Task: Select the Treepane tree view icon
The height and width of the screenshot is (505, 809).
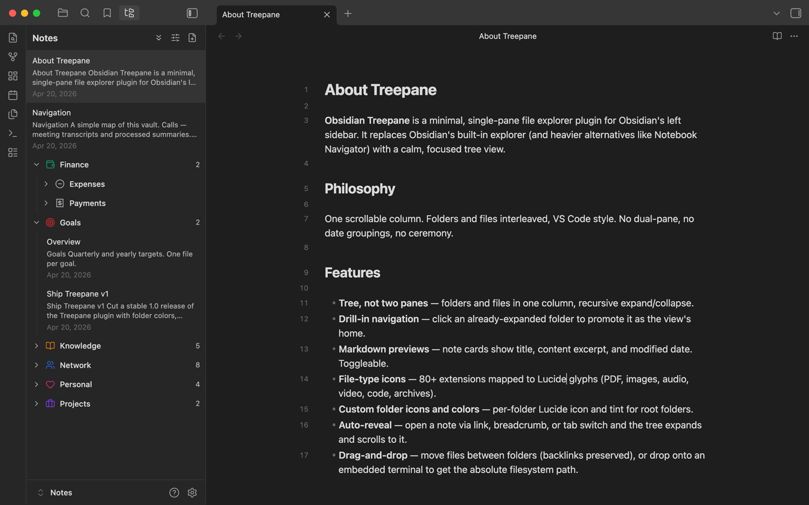Action: point(129,13)
